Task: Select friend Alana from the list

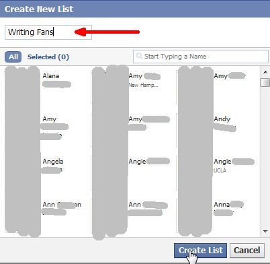Action: point(51,76)
